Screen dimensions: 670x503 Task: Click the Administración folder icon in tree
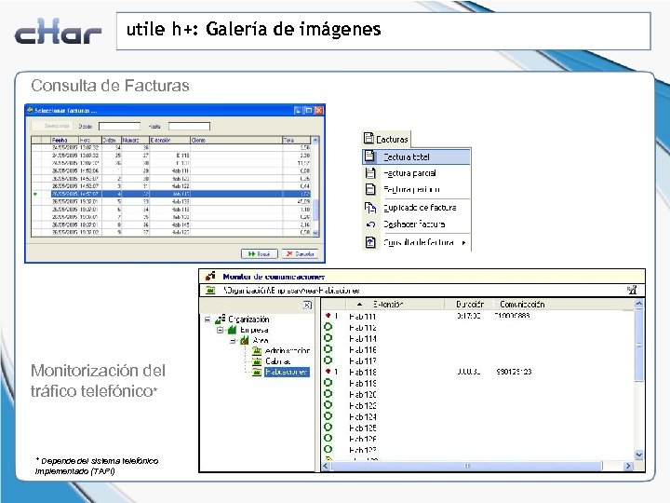coord(257,351)
